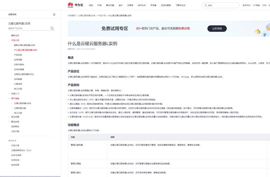This screenshot has height=177, width=270.
Task: Click the 产品架构 section heading
Action: point(74,85)
